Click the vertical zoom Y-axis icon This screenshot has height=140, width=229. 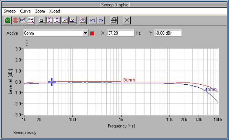[x=57, y=20]
